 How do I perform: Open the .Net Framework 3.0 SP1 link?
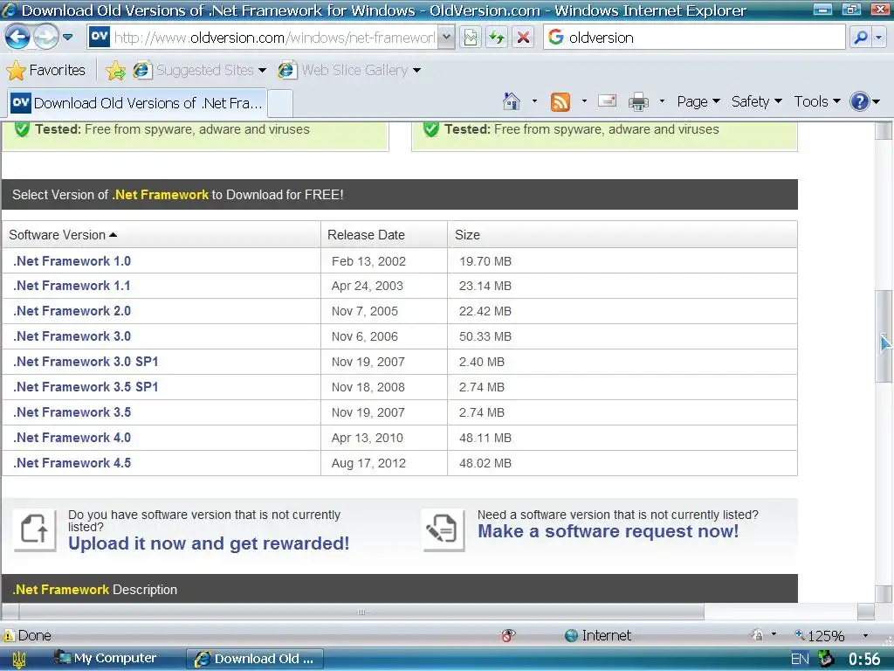click(x=86, y=362)
